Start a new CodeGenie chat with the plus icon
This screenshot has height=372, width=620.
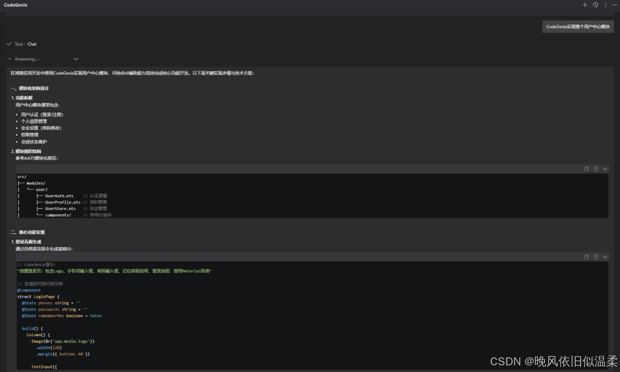tap(585, 5)
